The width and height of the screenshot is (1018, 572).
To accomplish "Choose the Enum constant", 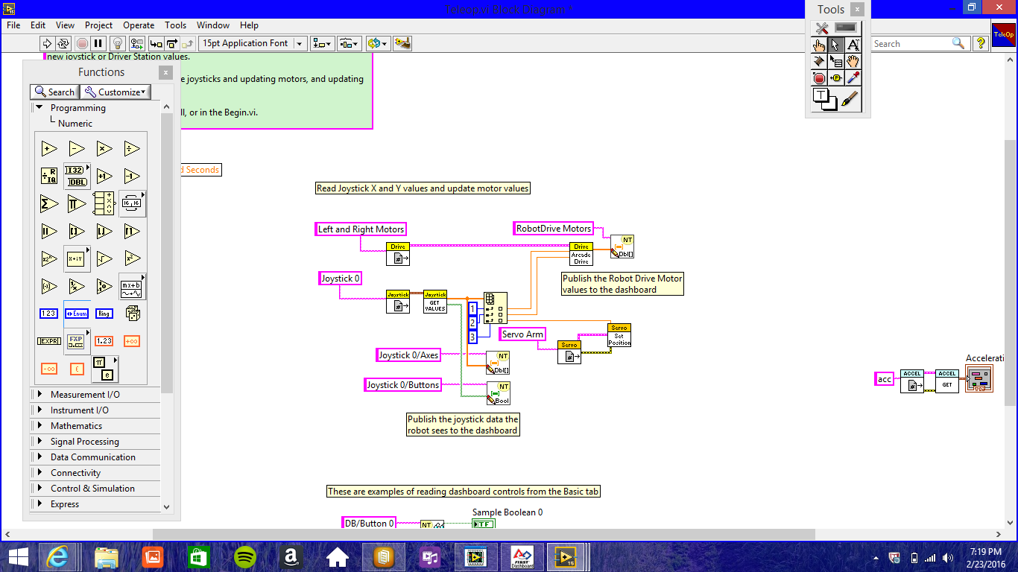I will pos(77,314).
